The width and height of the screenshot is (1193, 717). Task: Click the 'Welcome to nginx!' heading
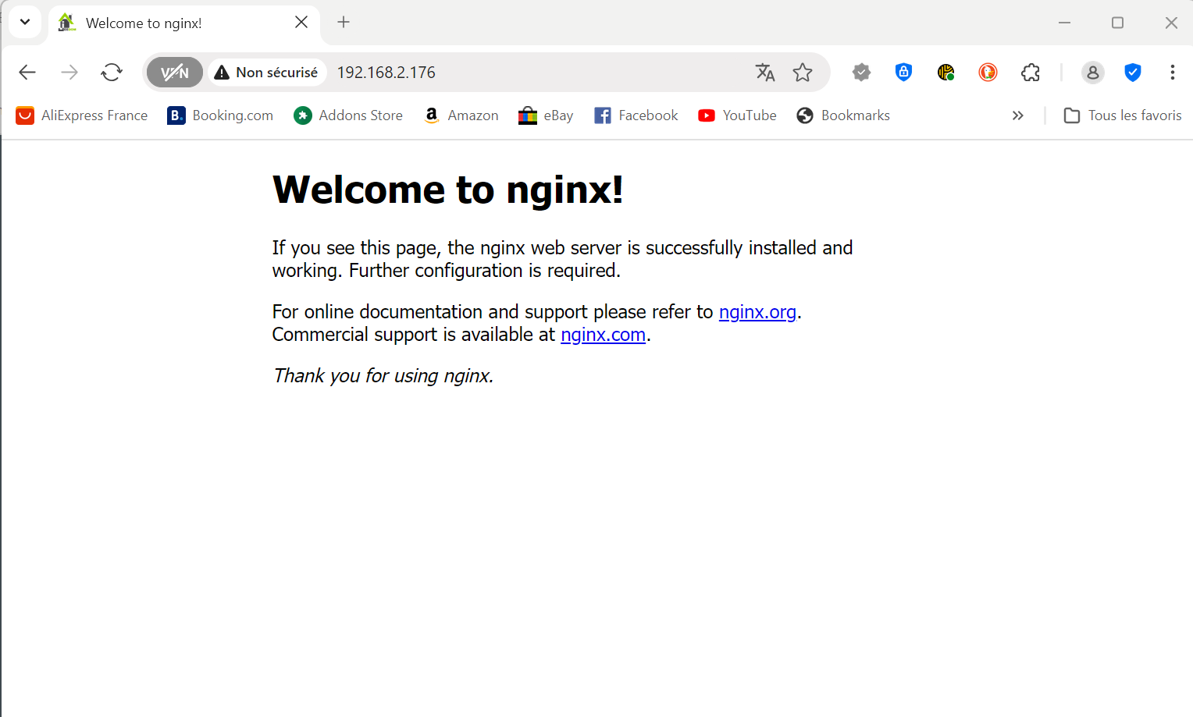pos(448,190)
